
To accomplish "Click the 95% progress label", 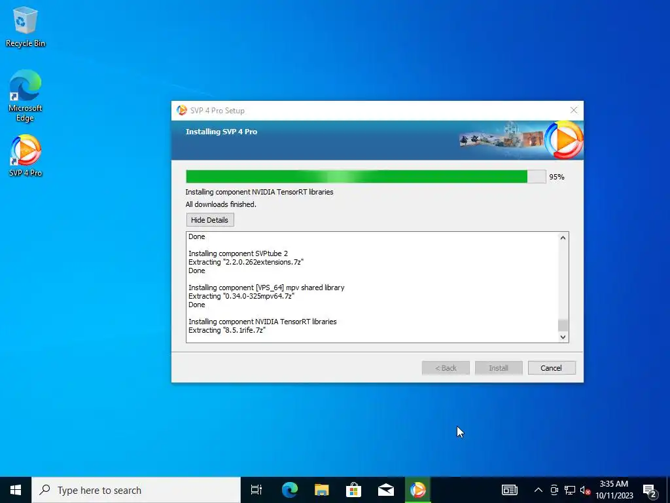I will tap(557, 177).
